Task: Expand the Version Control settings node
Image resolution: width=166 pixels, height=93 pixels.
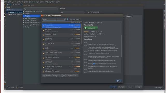Action: pos(24,18)
